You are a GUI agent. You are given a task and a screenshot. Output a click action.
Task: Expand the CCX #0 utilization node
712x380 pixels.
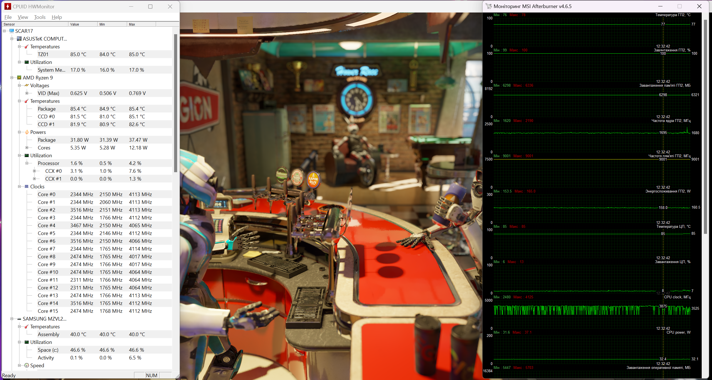pyautogui.click(x=34, y=171)
